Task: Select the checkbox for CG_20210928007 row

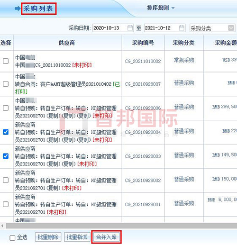Action: point(6,84)
